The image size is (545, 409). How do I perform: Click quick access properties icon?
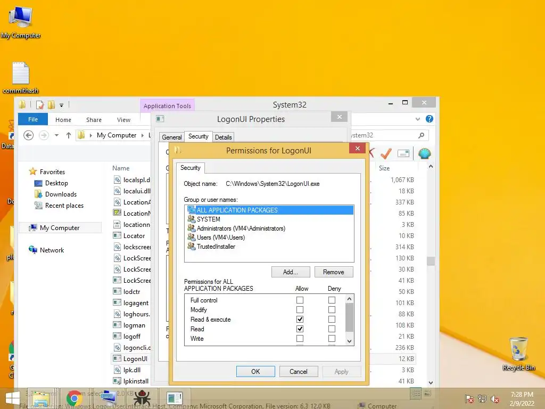40,105
